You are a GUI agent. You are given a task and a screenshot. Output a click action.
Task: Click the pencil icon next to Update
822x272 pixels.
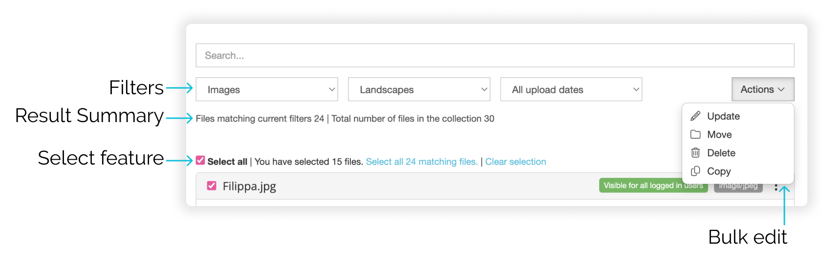coord(695,116)
